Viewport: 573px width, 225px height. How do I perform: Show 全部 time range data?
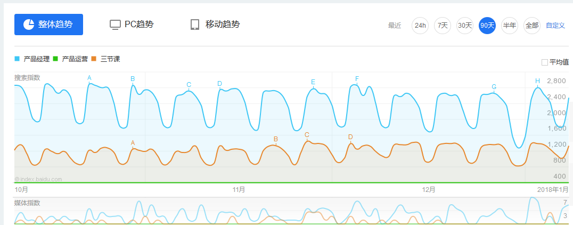(531, 26)
